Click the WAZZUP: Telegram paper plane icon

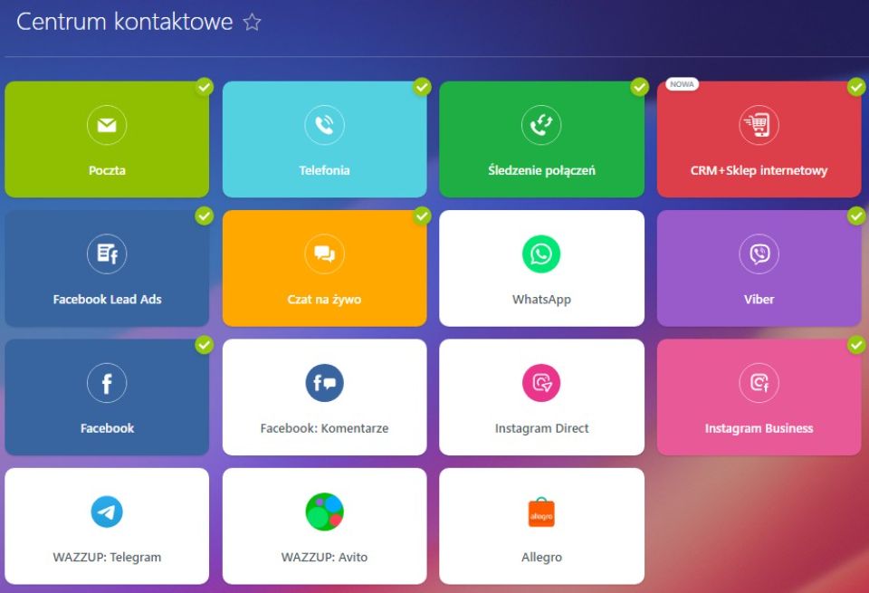click(107, 512)
